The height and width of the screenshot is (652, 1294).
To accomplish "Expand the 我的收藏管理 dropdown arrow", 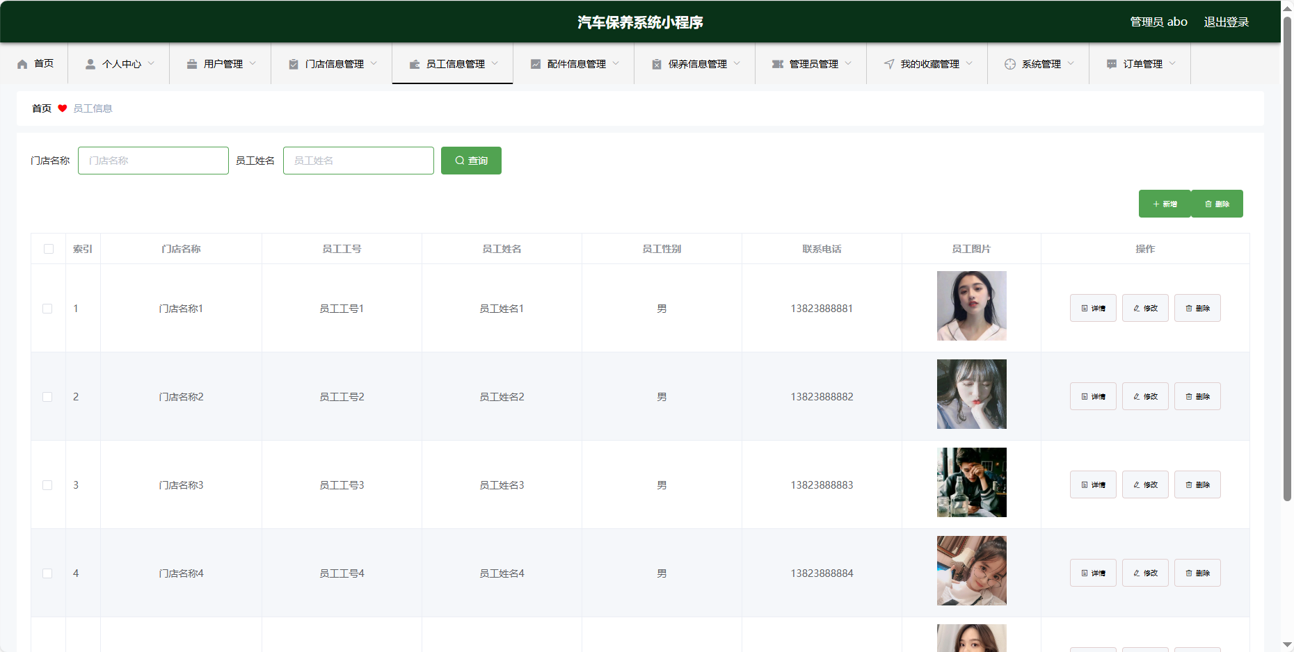I will (x=969, y=63).
